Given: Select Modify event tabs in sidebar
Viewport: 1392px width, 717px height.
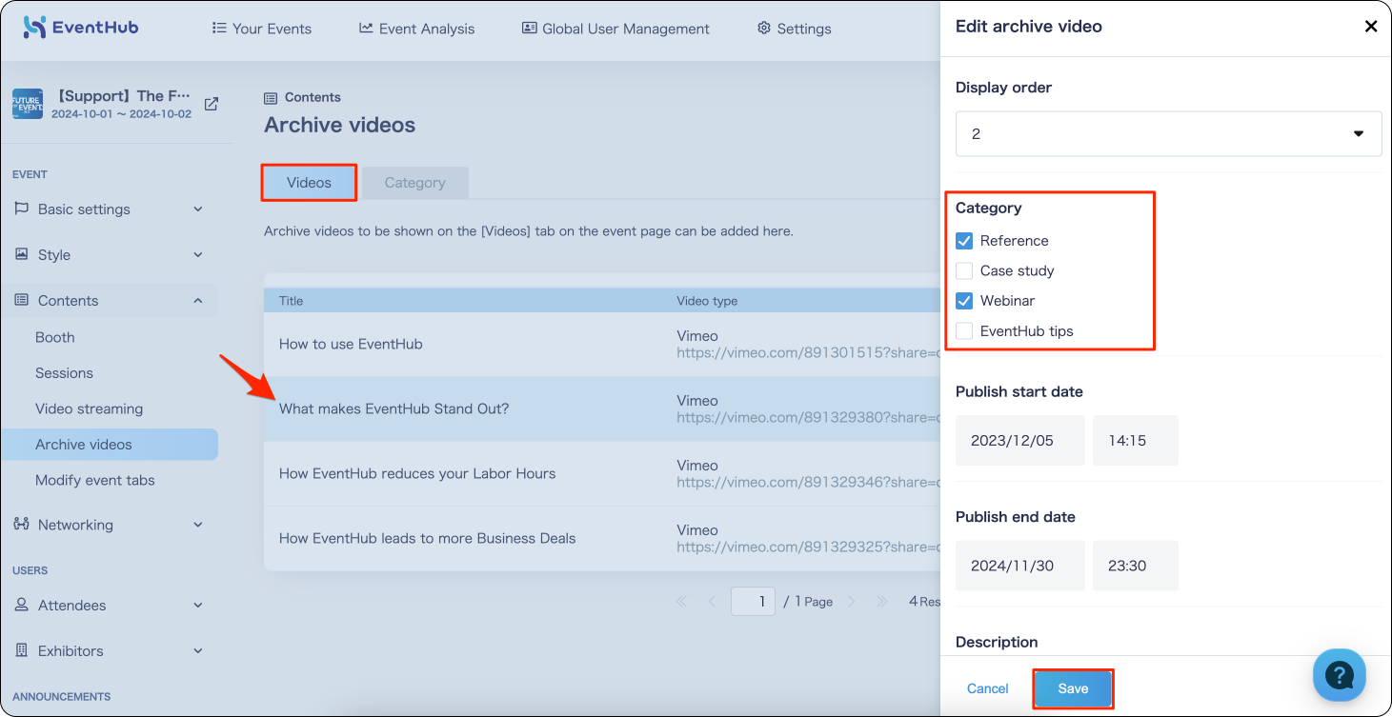Looking at the screenshot, I should click(95, 480).
